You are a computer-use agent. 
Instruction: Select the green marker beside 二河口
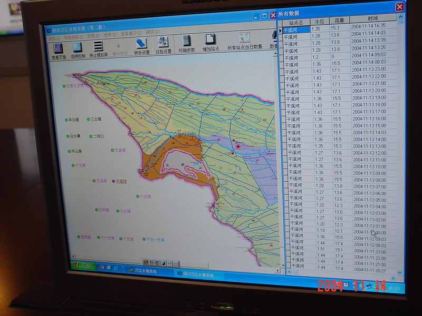[x=91, y=136]
